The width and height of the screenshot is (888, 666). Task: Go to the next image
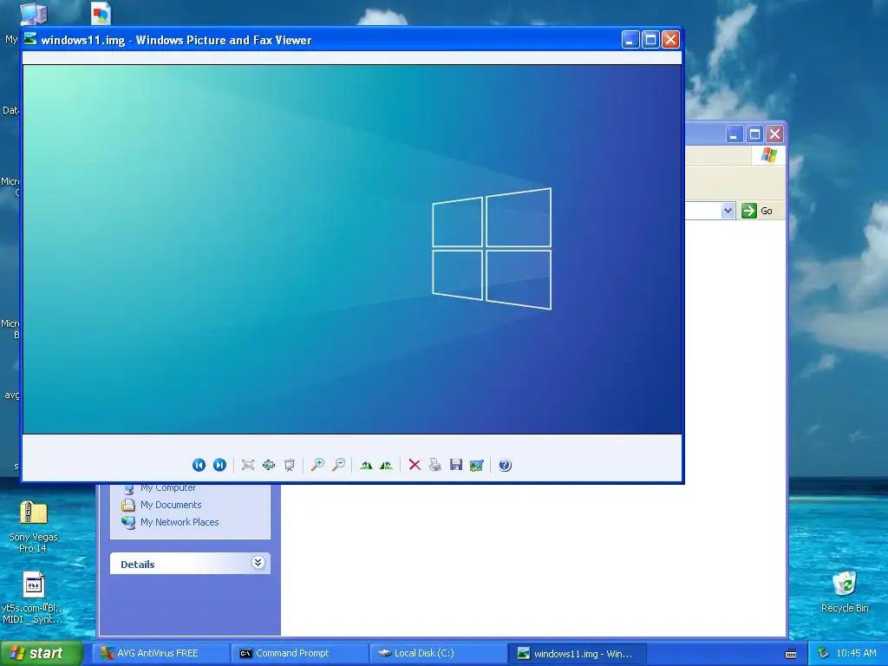[219, 465]
